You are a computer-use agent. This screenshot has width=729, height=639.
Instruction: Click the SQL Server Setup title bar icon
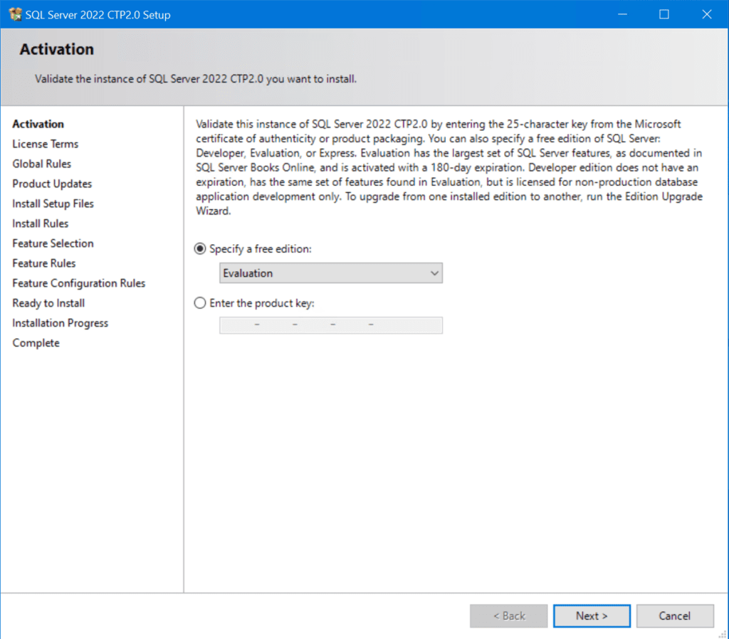click(x=15, y=14)
